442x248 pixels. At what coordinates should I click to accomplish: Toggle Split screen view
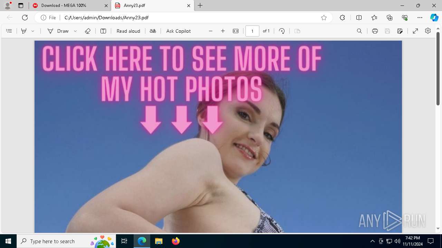tap(359, 18)
